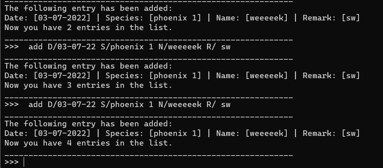
Task: Click the Species [phoenix 1] field in middle entry
Action: (153, 76)
